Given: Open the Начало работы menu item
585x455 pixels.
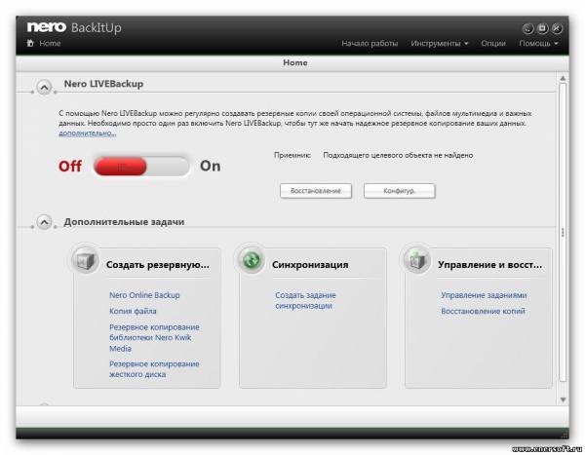Looking at the screenshot, I should pyautogui.click(x=370, y=43).
